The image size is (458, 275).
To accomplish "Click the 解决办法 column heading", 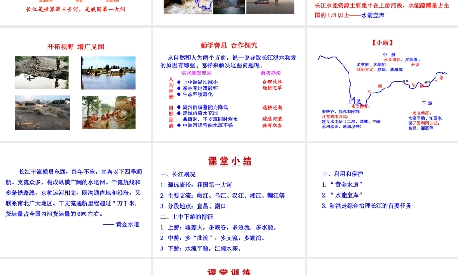I will point(271,73).
